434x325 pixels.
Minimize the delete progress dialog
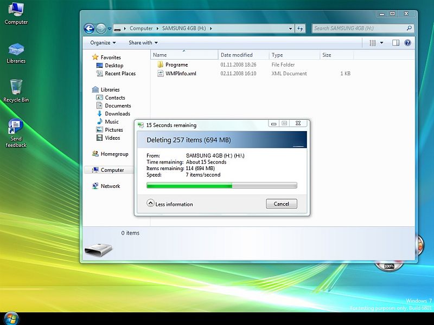pyautogui.click(x=274, y=123)
